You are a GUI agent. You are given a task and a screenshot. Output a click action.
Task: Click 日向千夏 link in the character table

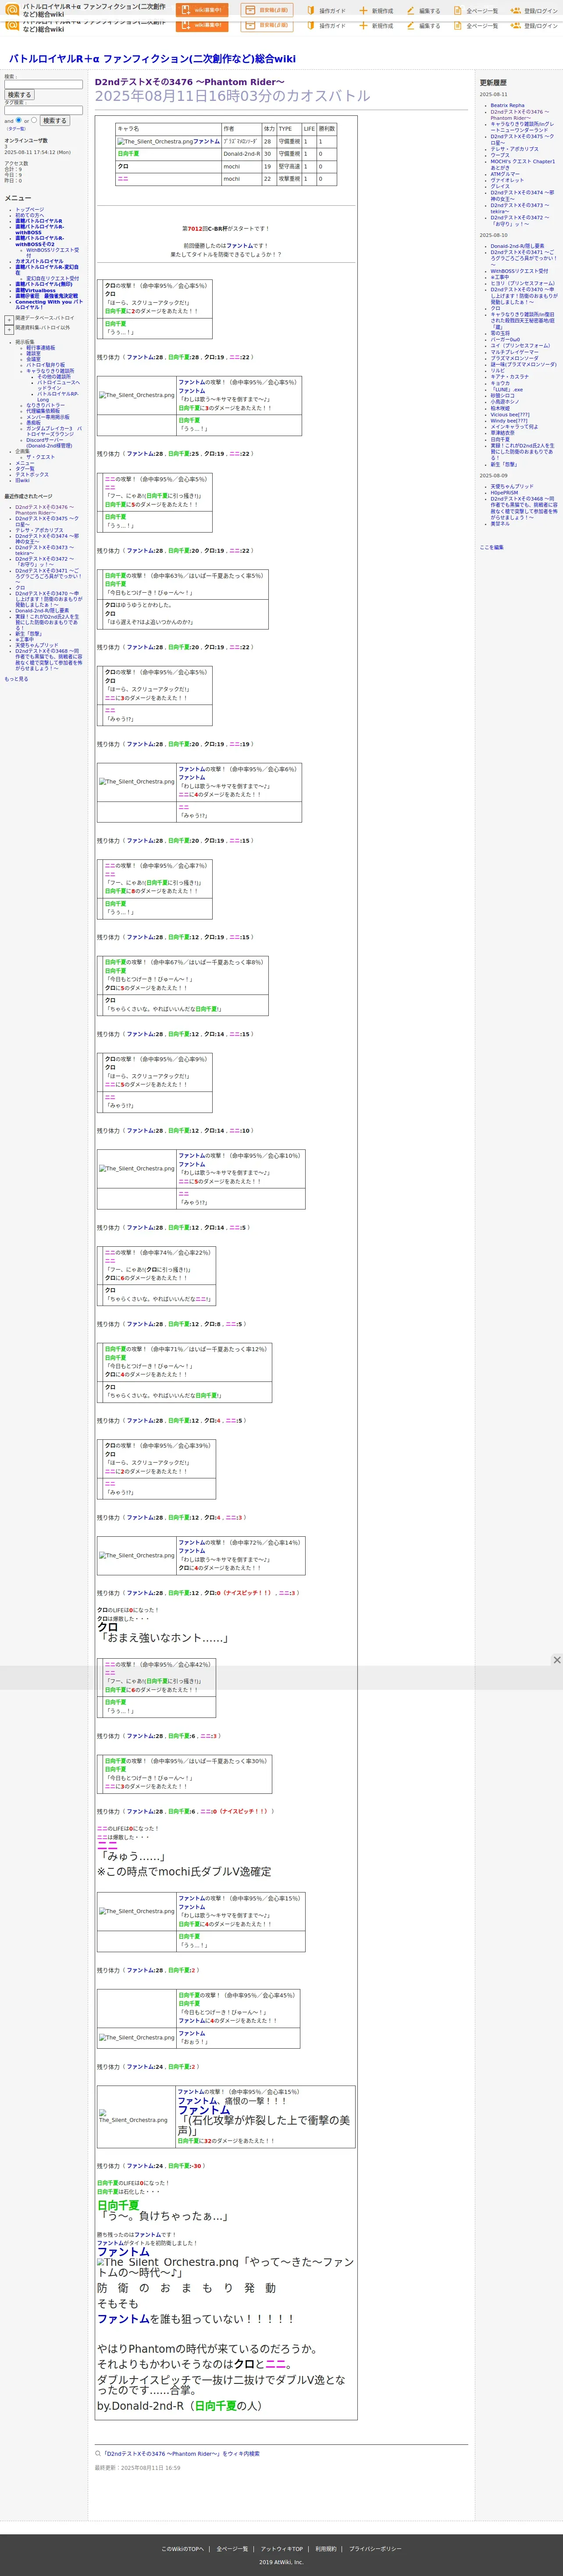128,154
